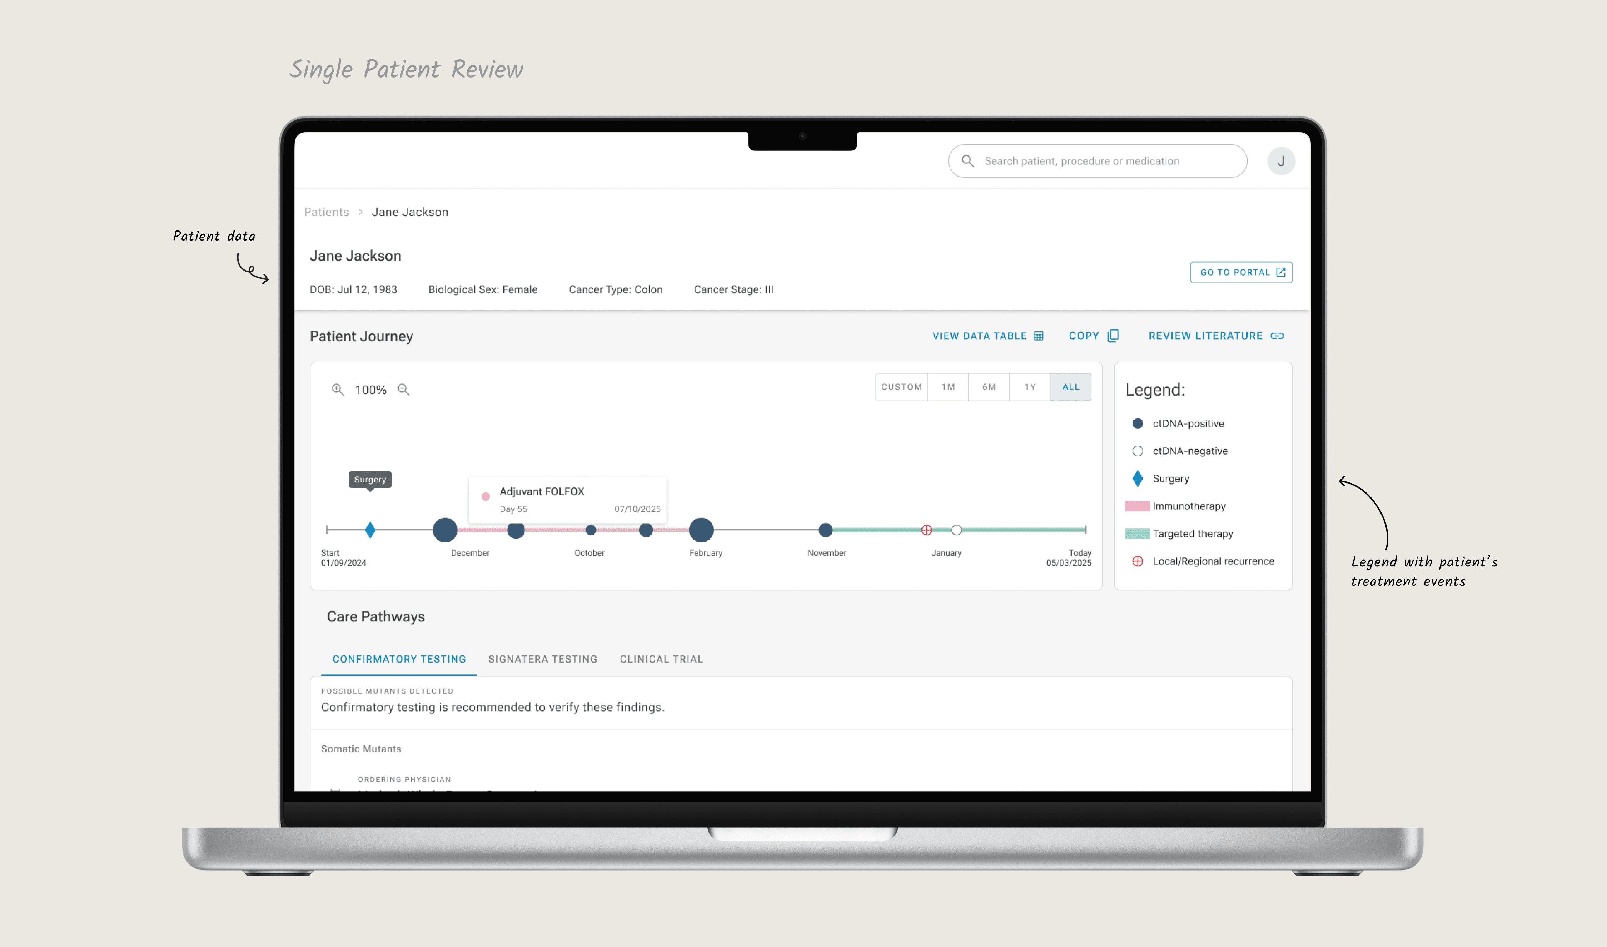Click the search magnifier icon
The image size is (1607, 947).
coord(967,161)
